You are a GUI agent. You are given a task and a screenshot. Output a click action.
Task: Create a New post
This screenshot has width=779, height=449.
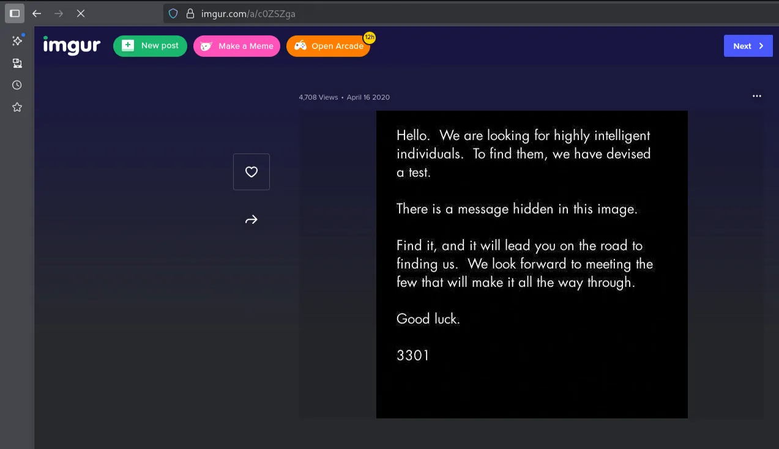click(x=150, y=46)
